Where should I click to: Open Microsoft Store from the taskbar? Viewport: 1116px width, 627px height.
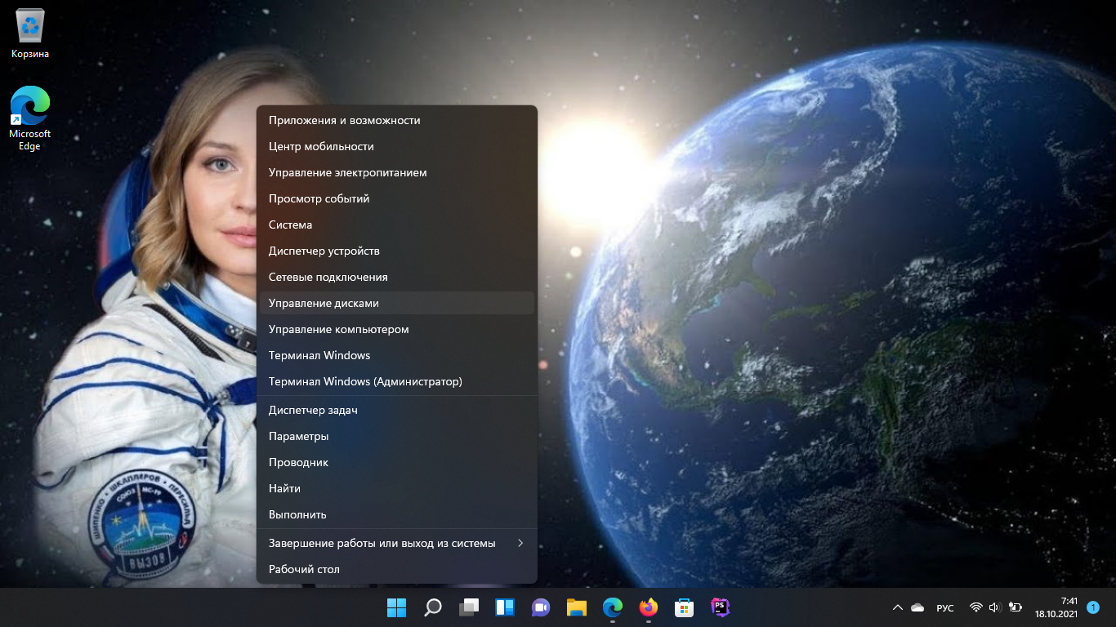(684, 607)
